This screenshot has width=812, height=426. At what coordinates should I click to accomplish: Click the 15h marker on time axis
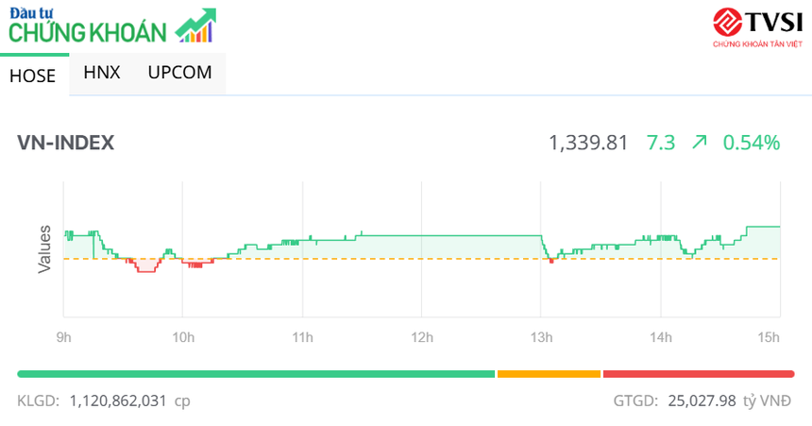pyautogui.click(x=770, y=337)
